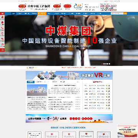Jump to the last carousel slide dot
Image resolution: width=138 pixels, height=138 pixels.
click(x=109, y=64)
